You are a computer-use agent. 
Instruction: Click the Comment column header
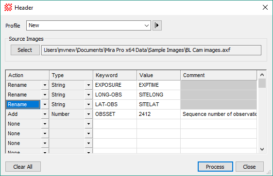pyautogui.click(x=219, y=75)
